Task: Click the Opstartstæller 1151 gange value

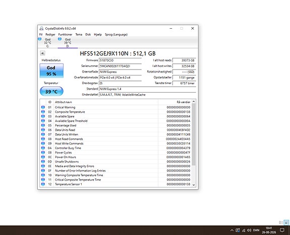Action: click(x=184, y=77)
